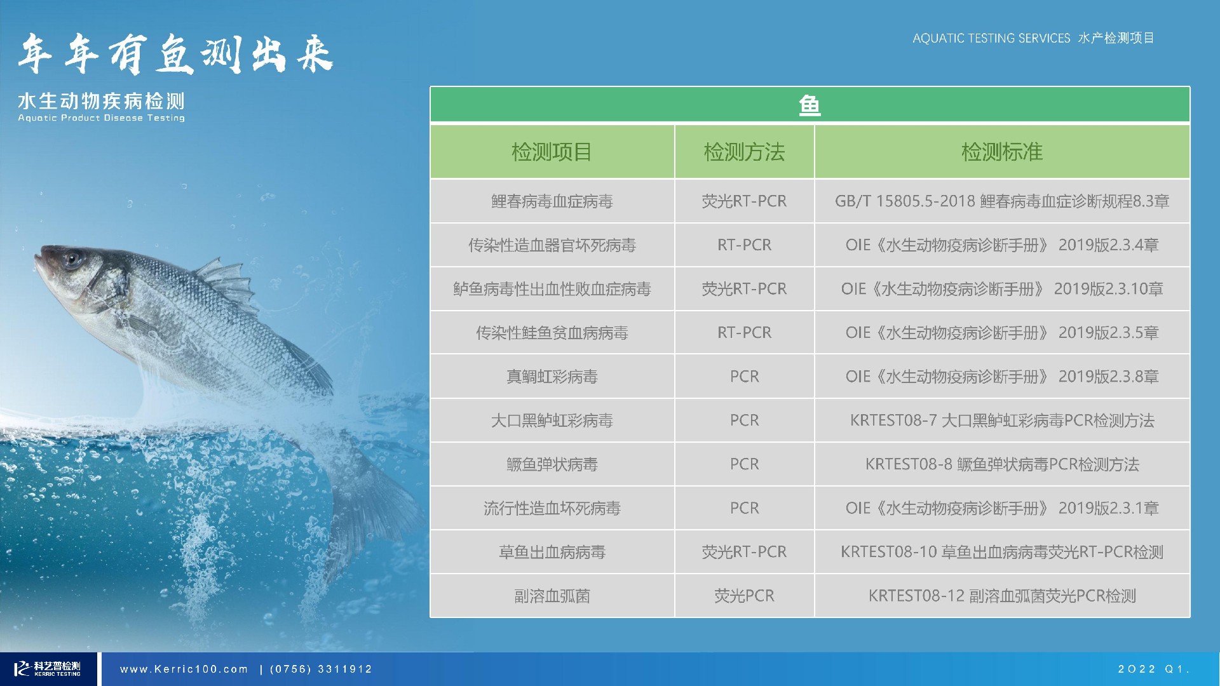1220x686 pixels.
Task: Click RT-PCR in the 传染性鲑鱼贫血病病毒 row
Action: (x=744, y=333)
